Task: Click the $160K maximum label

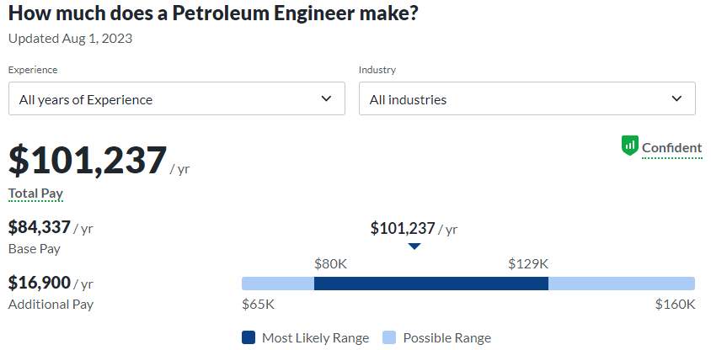Action: point(675,304)
